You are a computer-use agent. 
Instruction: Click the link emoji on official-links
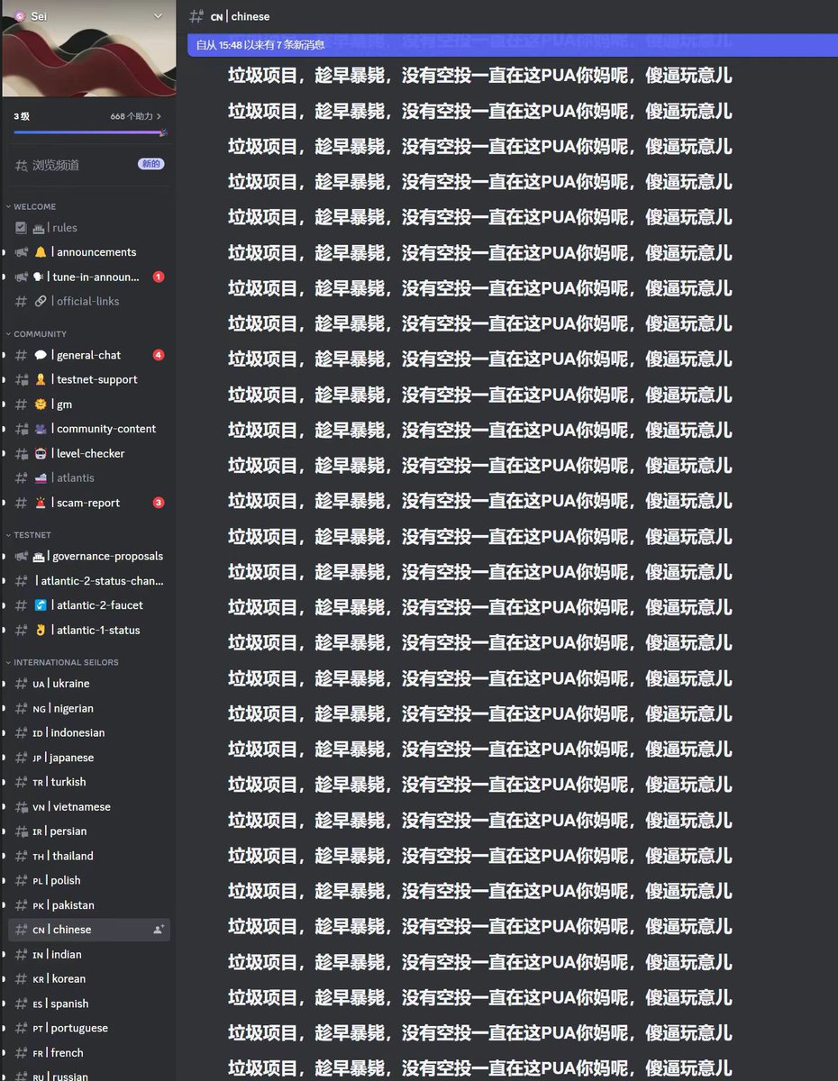[x=40, y=301]
